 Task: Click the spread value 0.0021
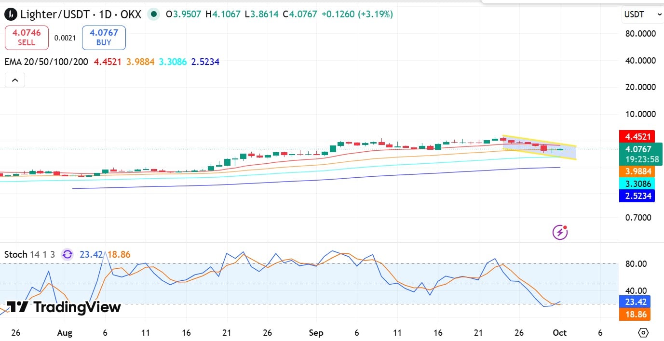click(65, 38)
